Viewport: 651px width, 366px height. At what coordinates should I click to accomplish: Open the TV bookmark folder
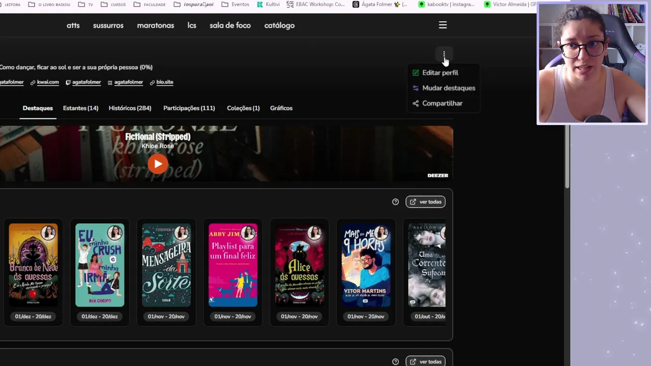coord(86,4)
